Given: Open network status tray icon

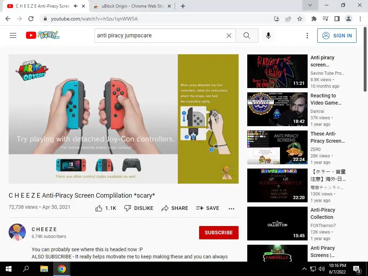Looking at the screenshot, I should tap(313, 269).
